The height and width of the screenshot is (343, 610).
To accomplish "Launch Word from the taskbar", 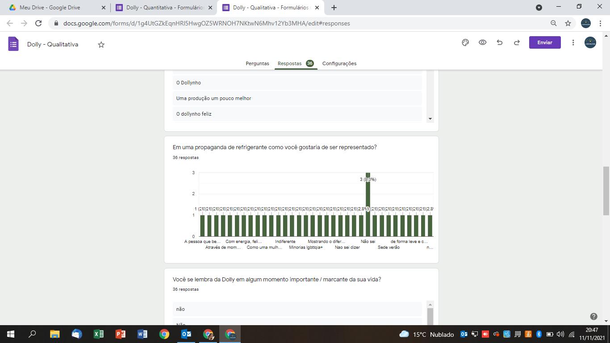I will [x=142, y=334].
